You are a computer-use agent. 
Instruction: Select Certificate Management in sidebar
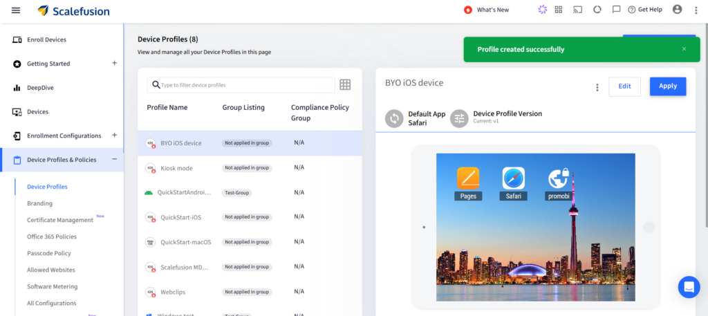(60, 220)
